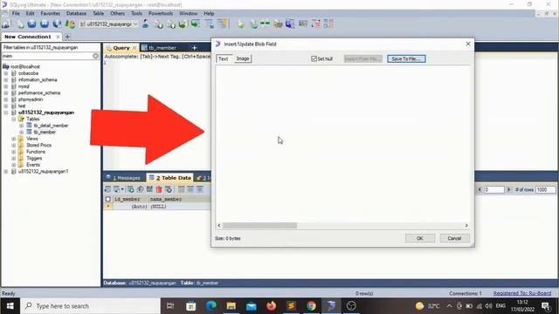Click the refresh object browser icon
This screenshot has height=314, width=559.
70,24
